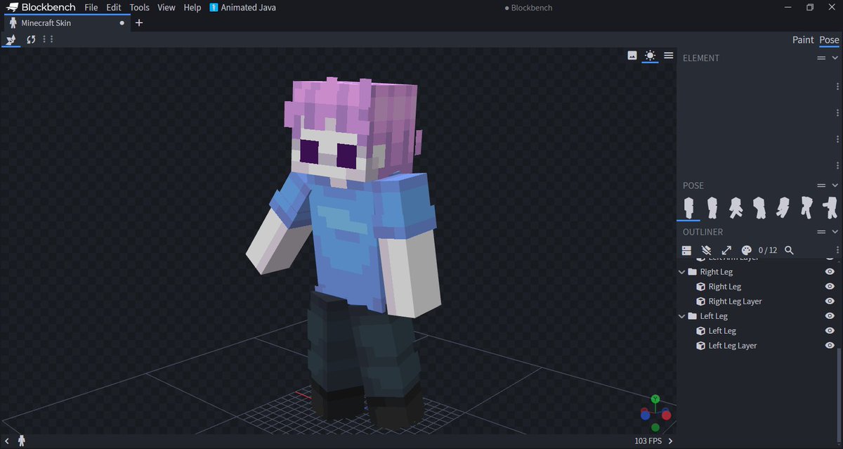Click unsaved dot on Minecraft Skin tab
843x449 pixels.
(x=122, y=22)
